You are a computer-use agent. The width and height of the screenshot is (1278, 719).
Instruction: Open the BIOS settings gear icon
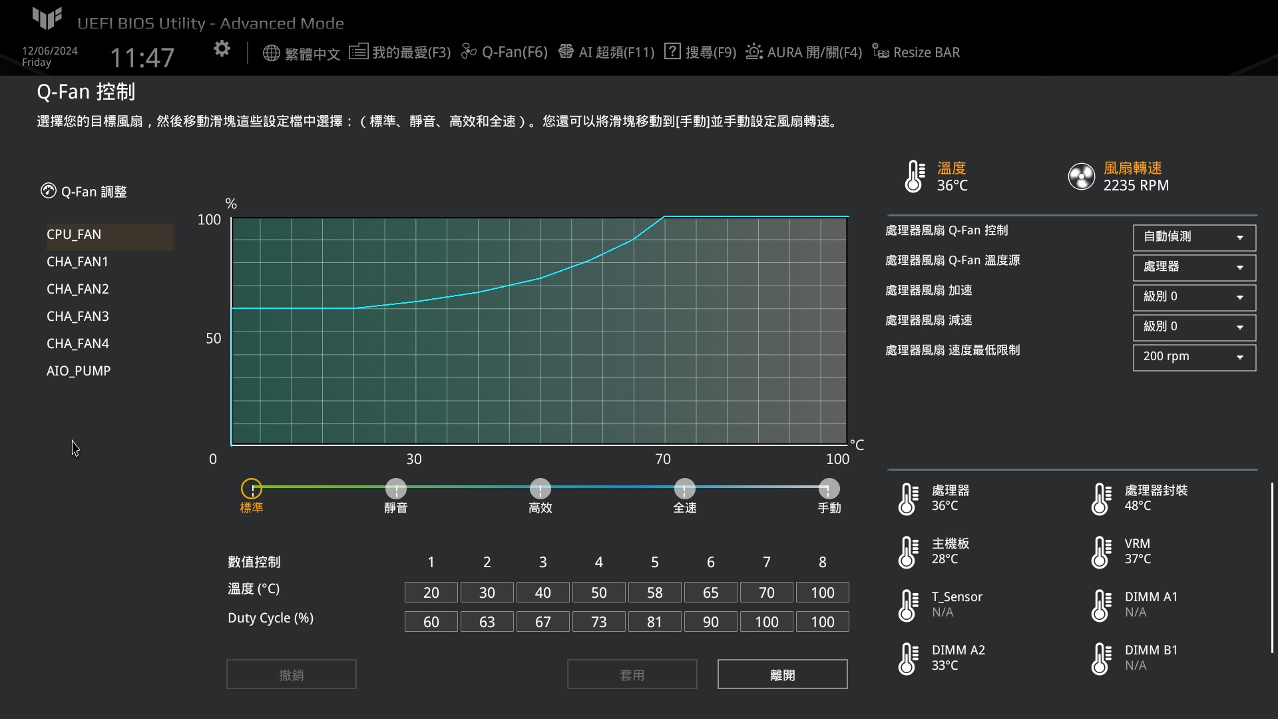(x=221, y=48)
